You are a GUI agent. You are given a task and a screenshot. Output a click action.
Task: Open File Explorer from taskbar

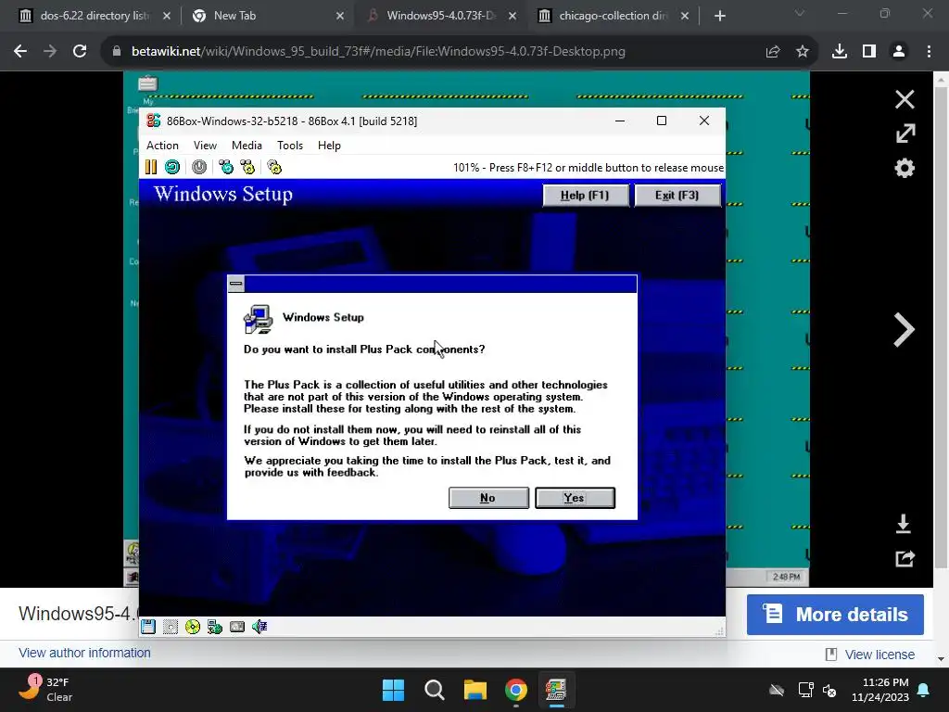[x=475, y=690]
